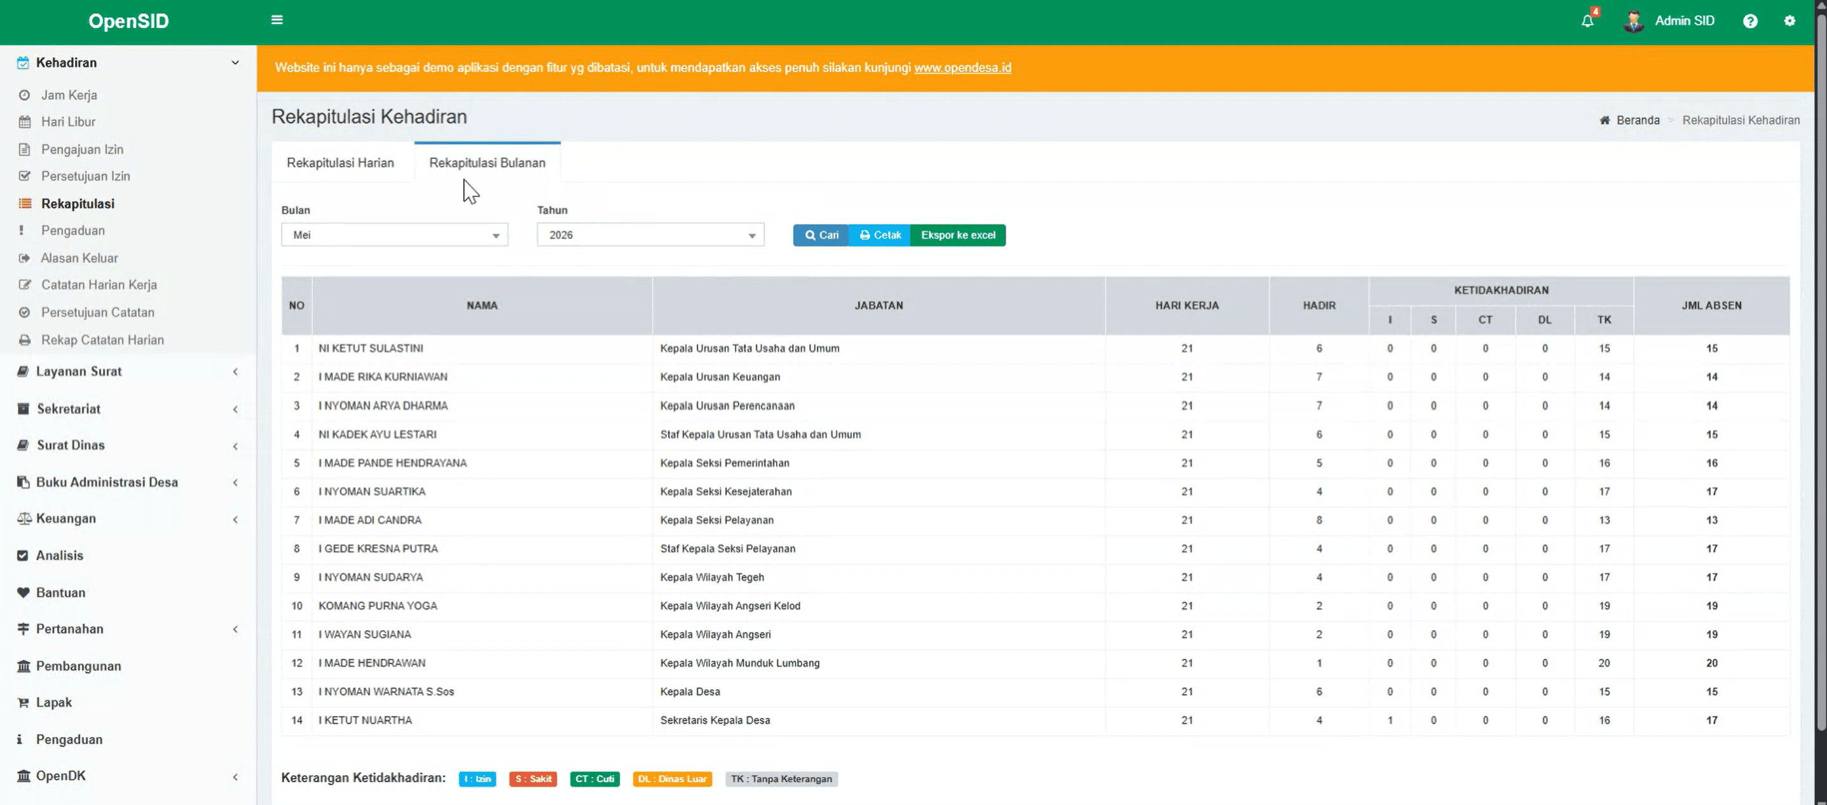The height and width of the screenshot is (805, 1827).
Task: Click the TK : Tanpa Keterangan badge
Action: pos(781,779)
